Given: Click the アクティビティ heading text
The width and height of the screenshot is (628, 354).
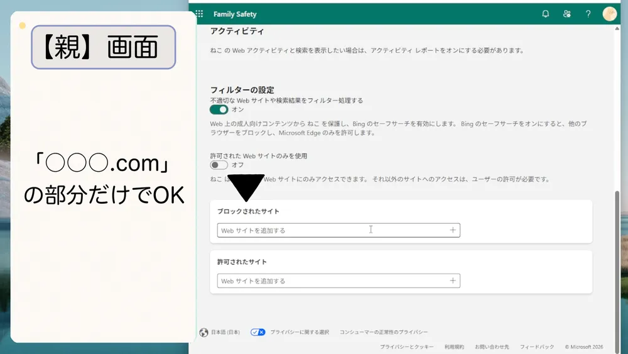Looking at the screenshot, I should [237, 31].
